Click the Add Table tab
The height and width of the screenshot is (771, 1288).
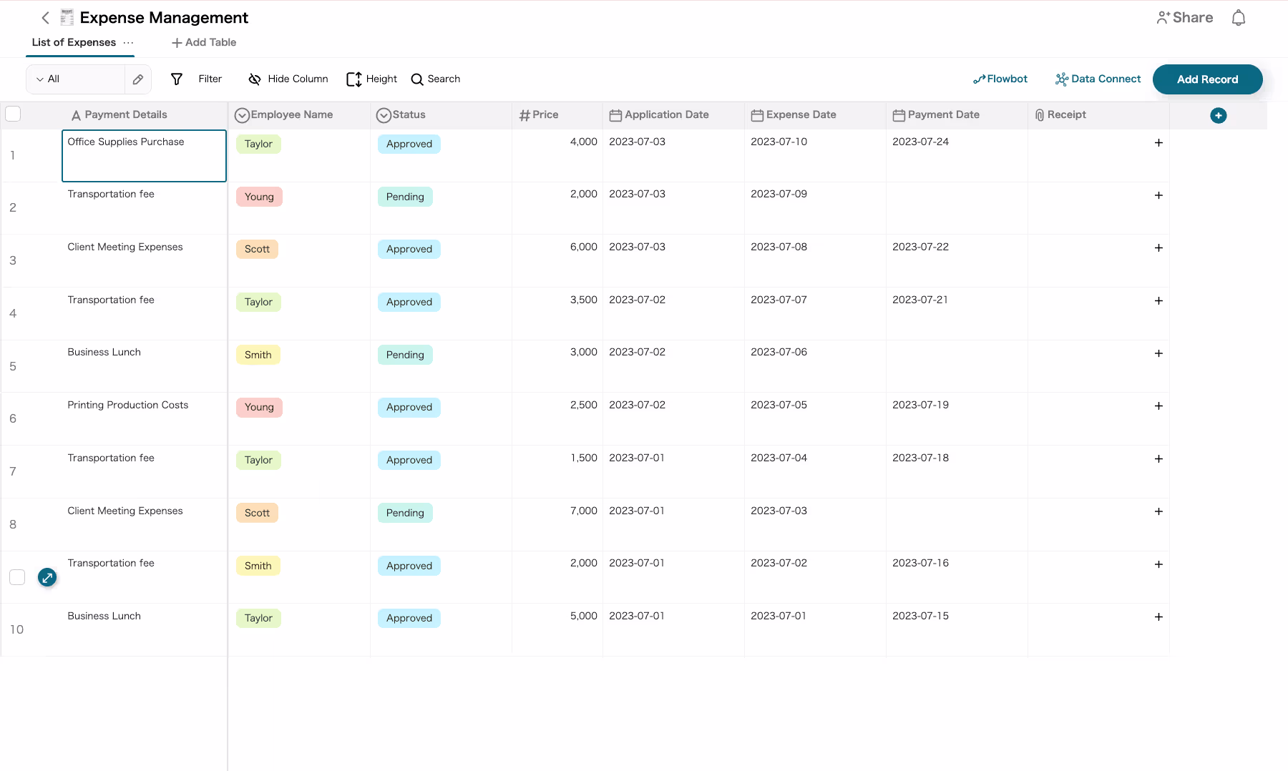(x=203, y=42)
